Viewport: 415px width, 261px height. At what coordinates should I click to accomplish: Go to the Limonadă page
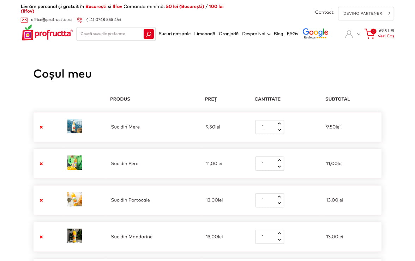click(204, 34)
